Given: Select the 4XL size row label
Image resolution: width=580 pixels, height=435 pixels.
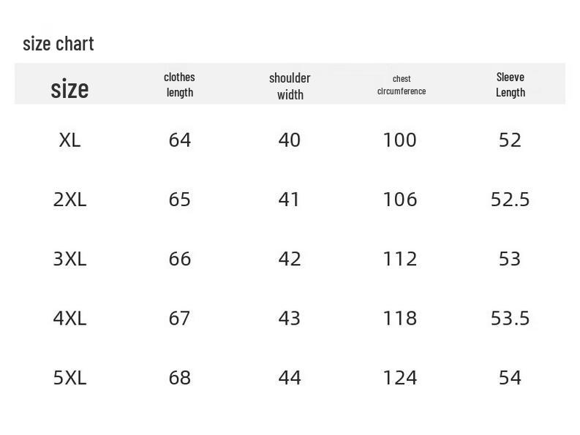Looking at the screenshot, I should point(69,318).
